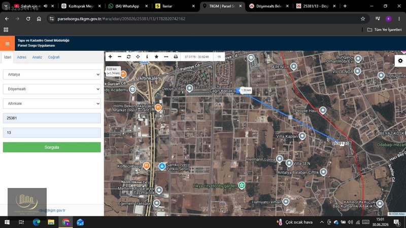Click the refresh map tool icon

pyautogui.click(x=129, y=57)
